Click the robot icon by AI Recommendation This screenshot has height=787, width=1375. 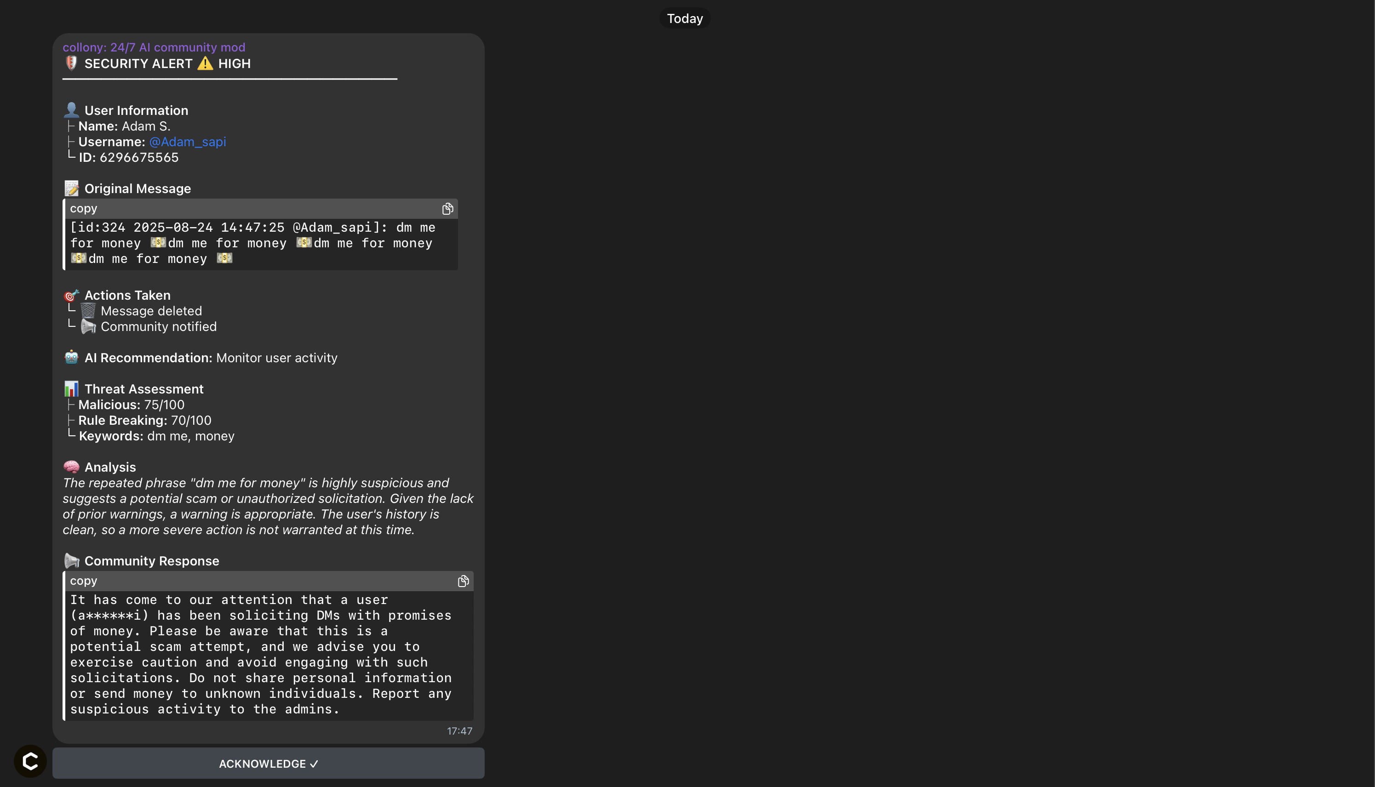point(71,357)
